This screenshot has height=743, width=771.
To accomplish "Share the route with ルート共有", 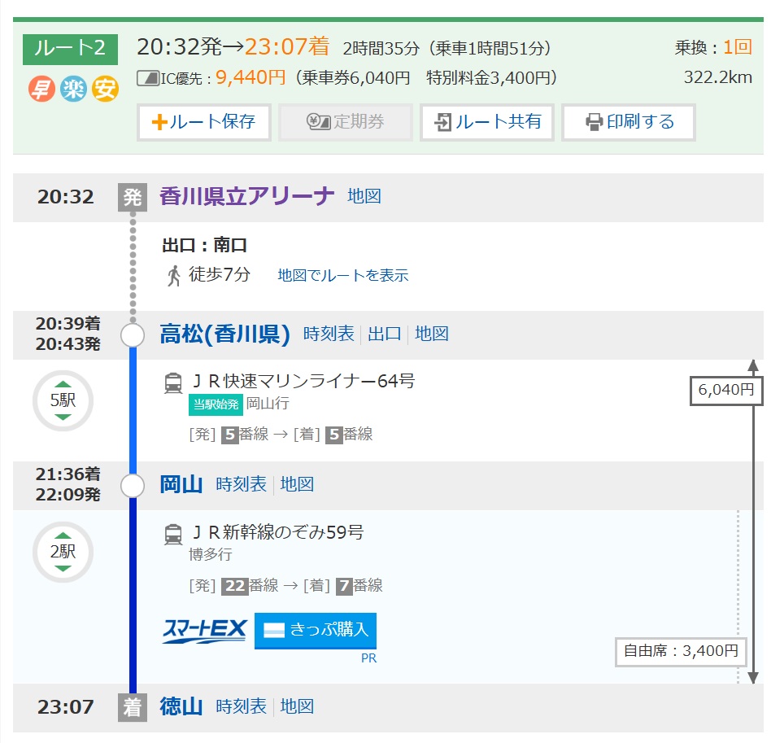I will pos(487,122).
